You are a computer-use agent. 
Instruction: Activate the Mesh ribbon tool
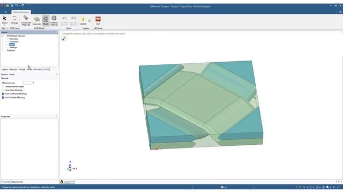tap(46, 20)
